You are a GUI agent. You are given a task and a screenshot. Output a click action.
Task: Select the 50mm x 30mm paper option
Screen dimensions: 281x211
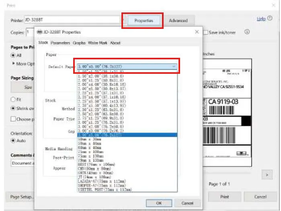coord(127,139)
